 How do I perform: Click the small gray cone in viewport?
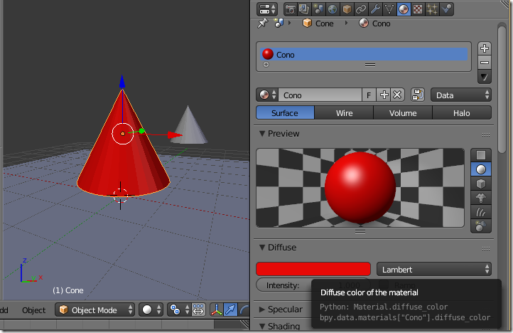[189, 125]
